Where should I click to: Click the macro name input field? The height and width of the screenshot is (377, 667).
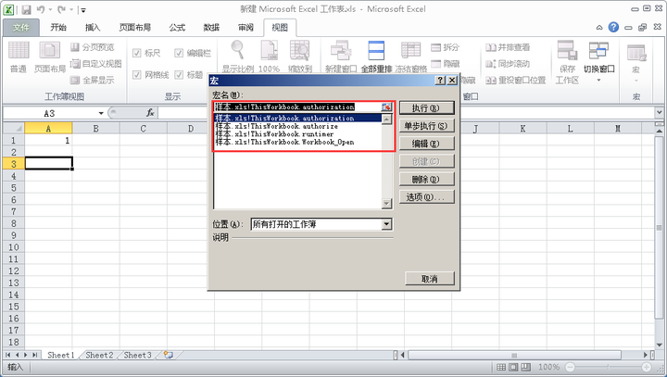click(297, 107)
